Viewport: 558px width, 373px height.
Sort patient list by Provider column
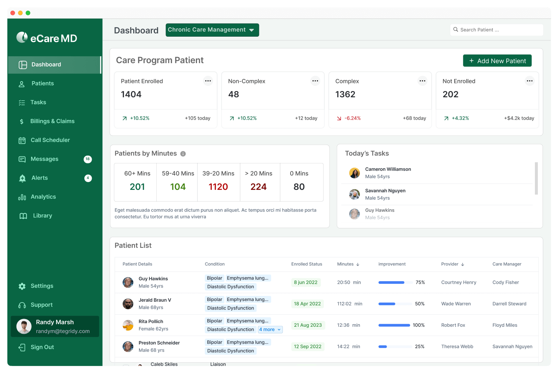point(453,264)
